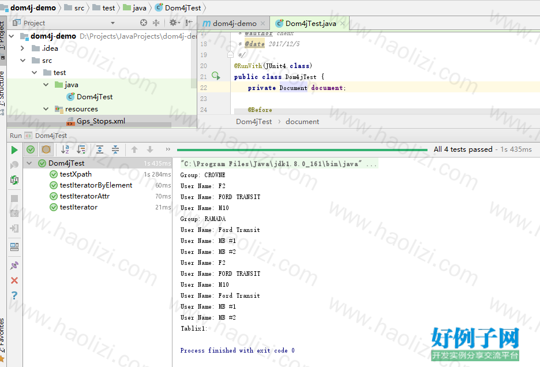The image size is (540, 367).
Task: Collapse the src folder
Action: point(22,61)
